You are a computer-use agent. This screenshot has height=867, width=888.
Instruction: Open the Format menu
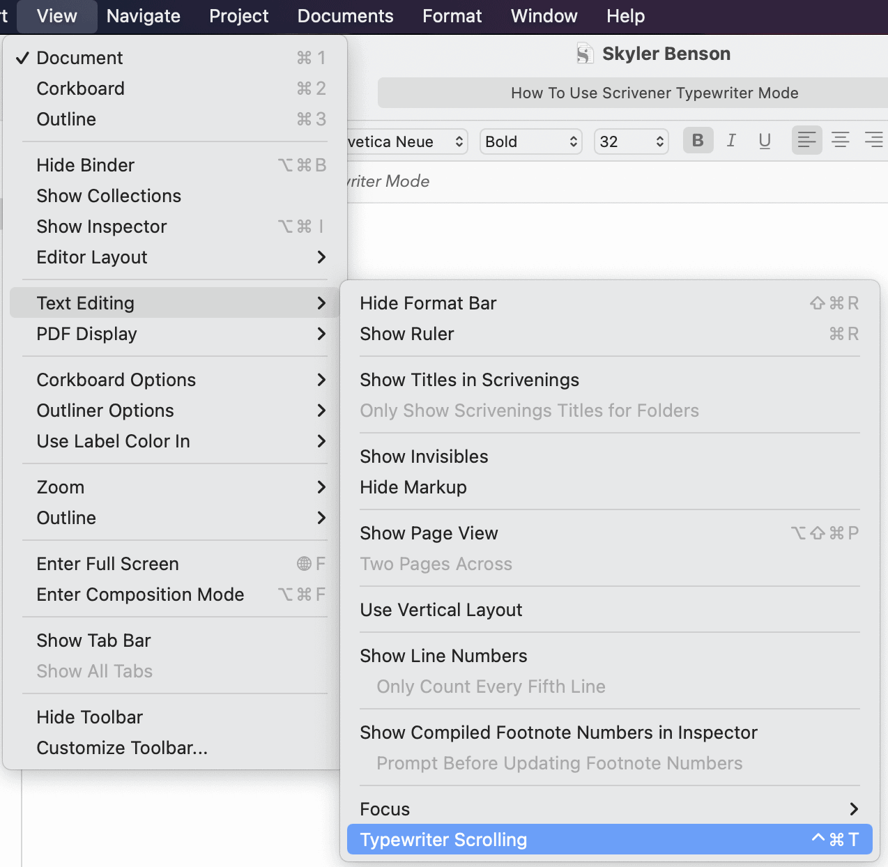point(452,16)
